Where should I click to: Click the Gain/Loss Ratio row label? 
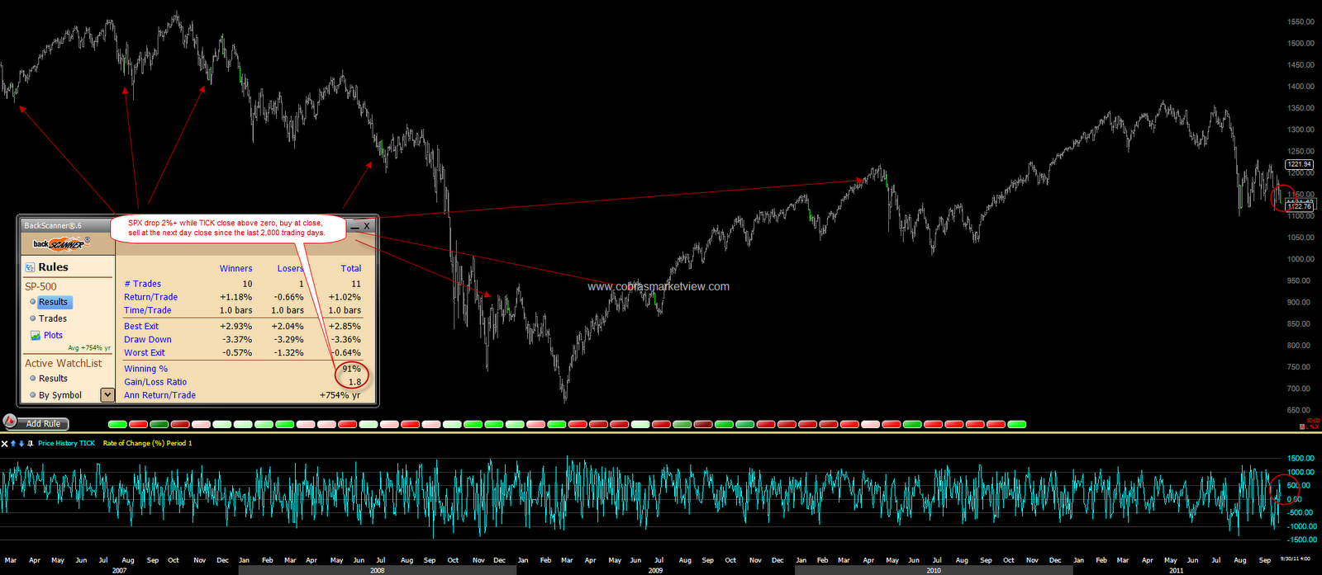(155, 382)
